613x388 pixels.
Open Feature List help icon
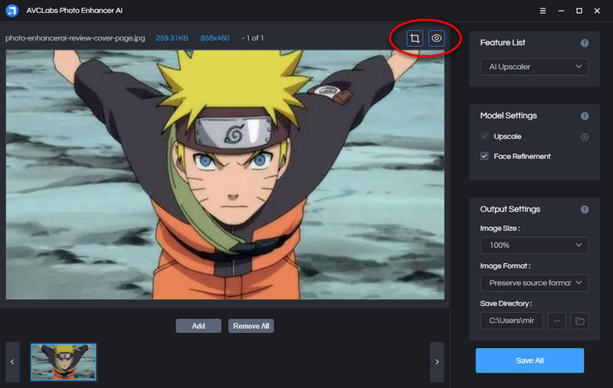coord(585,43)
